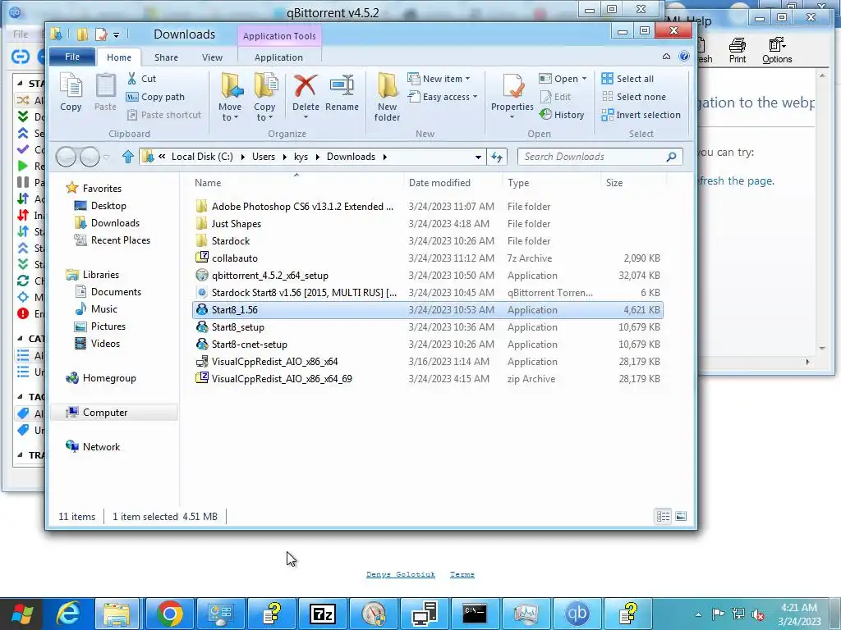Open the Application tab

pos(278,57)
